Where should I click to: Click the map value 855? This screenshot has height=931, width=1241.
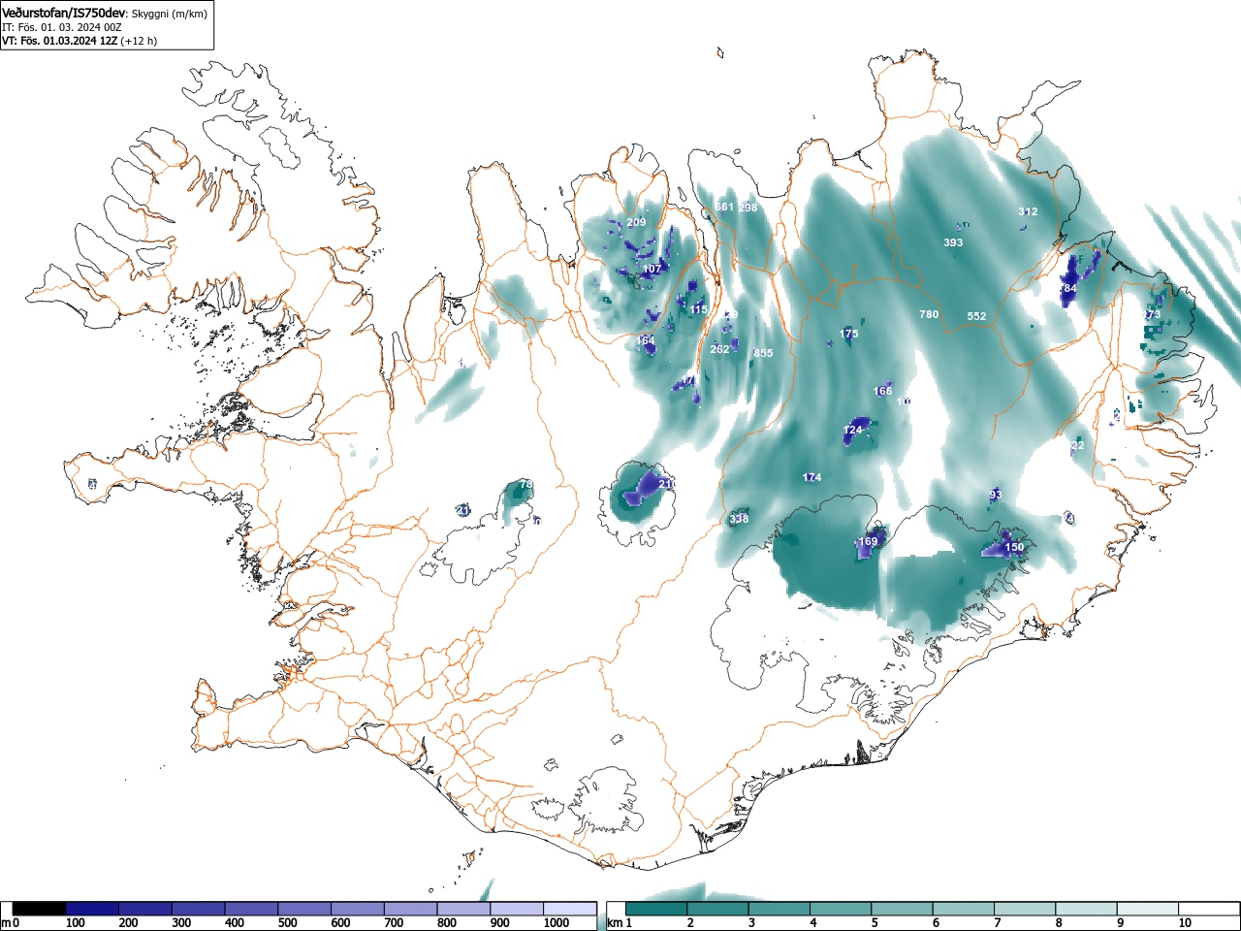(x=763, y=353)
